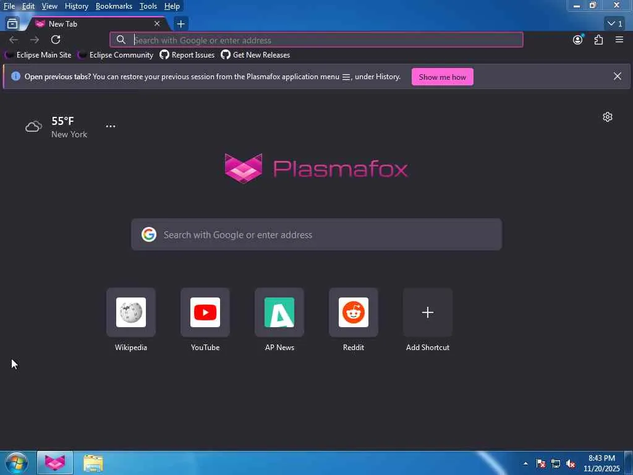The width and height of the screenshot is (633, 475).
Task: Open the History menu
Action: (x=76, y=6)
